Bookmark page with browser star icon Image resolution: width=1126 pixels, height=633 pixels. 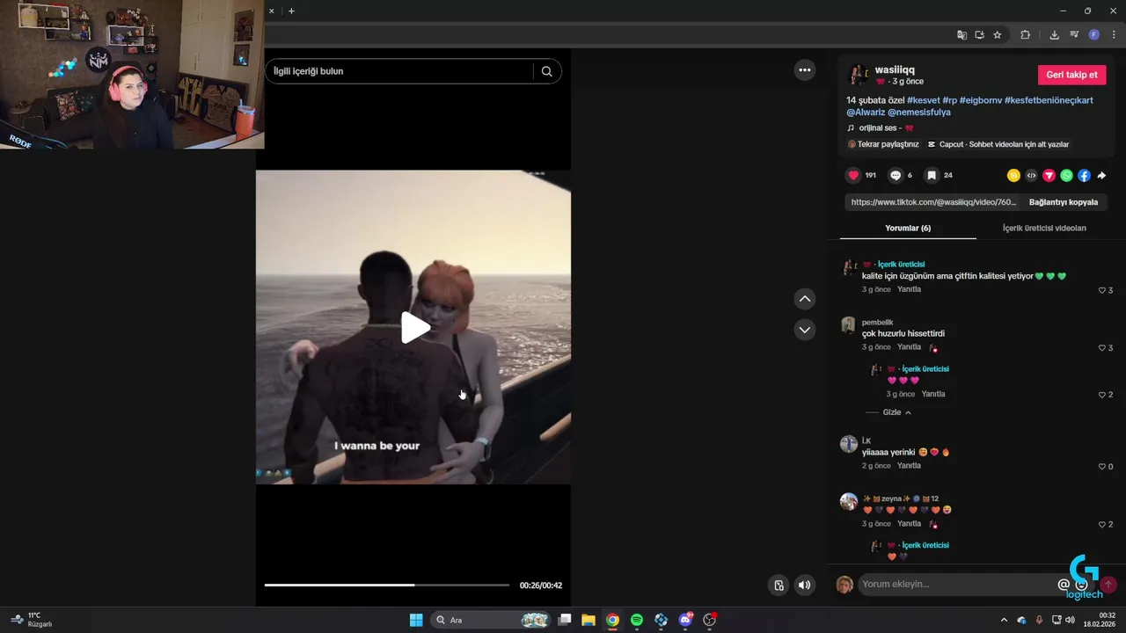coord(997,35)
